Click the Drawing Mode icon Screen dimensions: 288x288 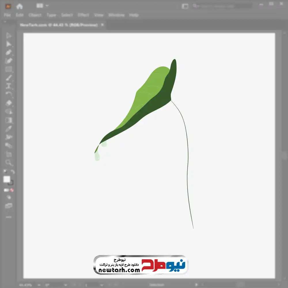tap(9, 198)
